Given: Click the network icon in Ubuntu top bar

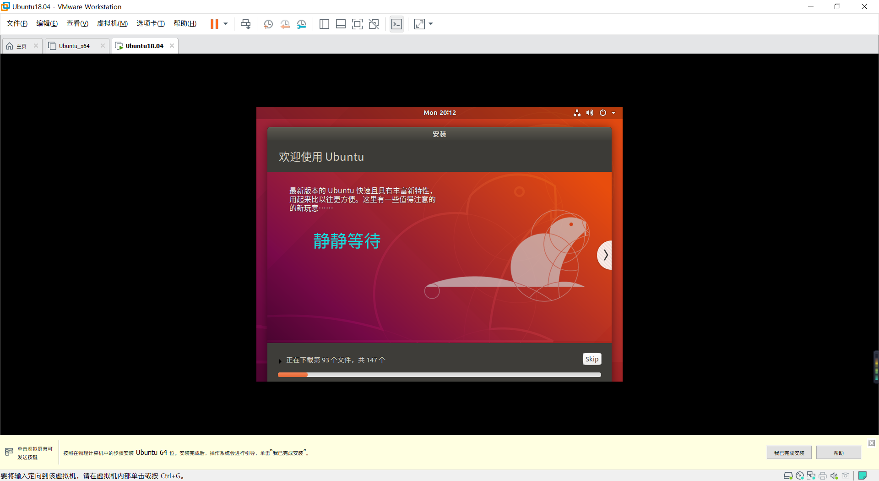Looking at the screenshot, I should (577, 113).
